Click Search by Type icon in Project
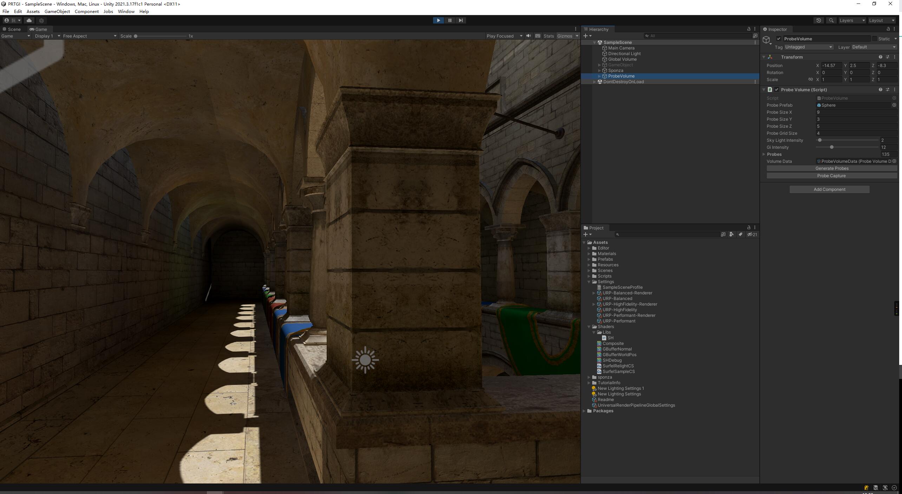 pyautogui.click(x=732, y=234)
